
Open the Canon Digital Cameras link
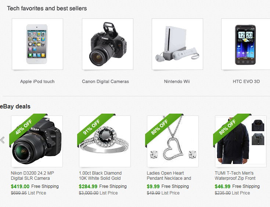[105, 82]
